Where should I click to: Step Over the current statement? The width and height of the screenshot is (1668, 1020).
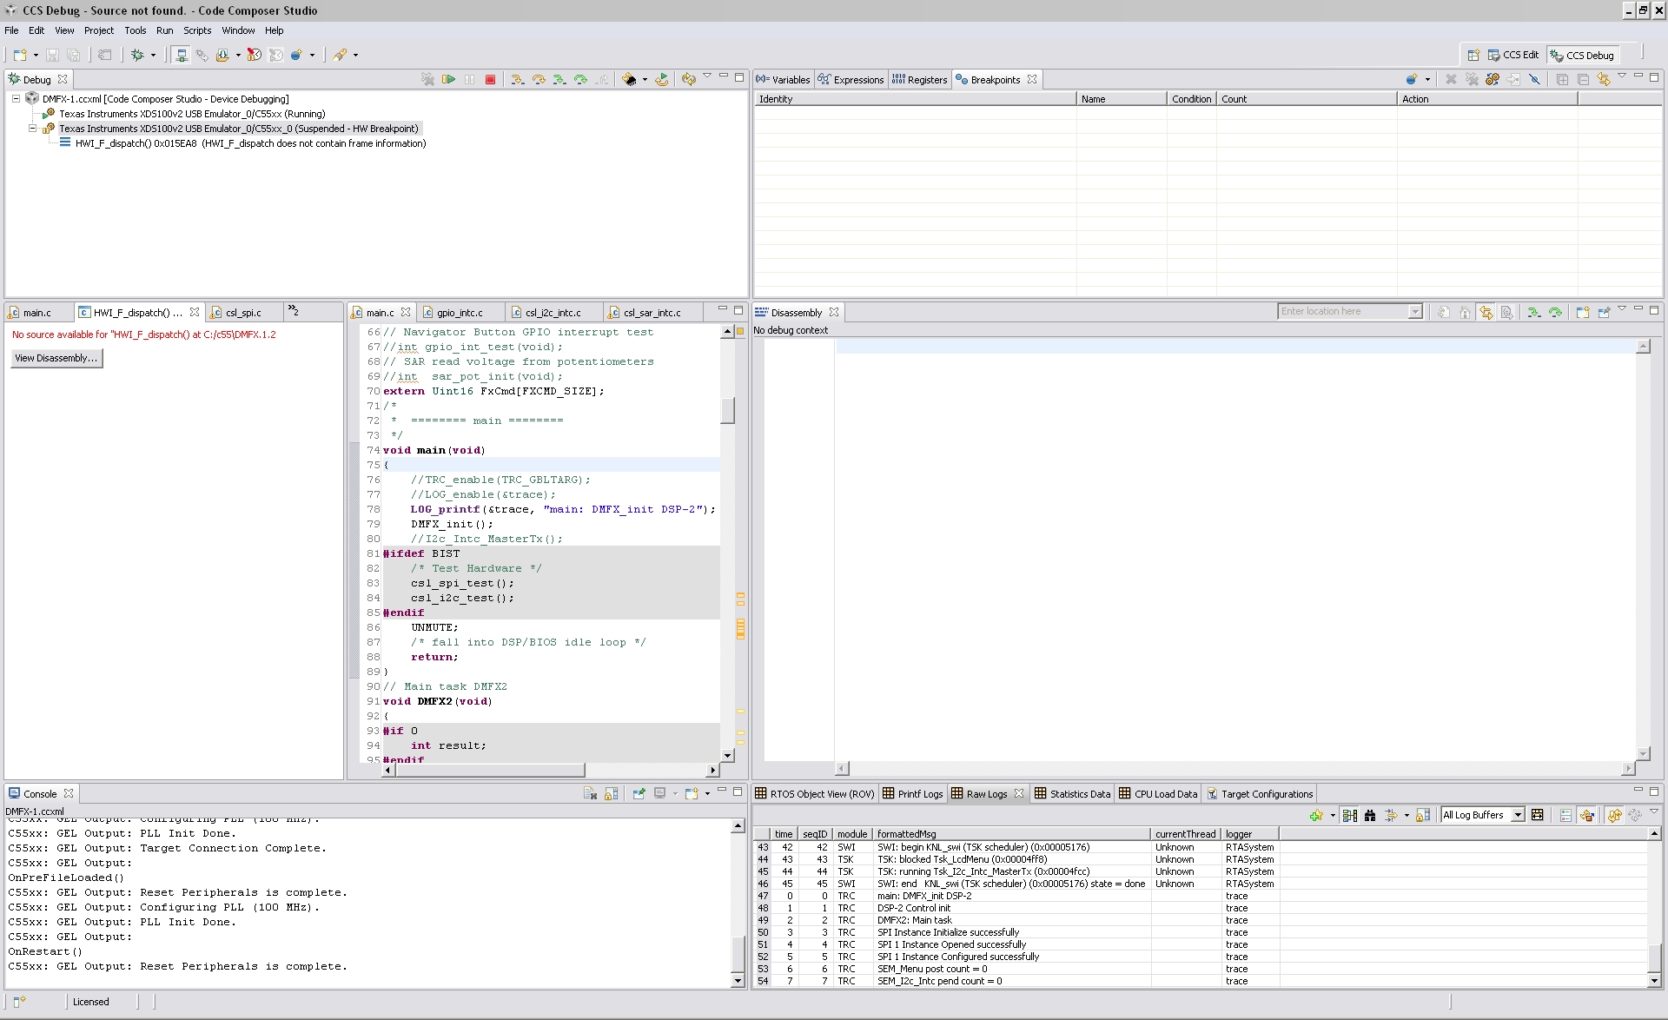click(x=538, y=79)
